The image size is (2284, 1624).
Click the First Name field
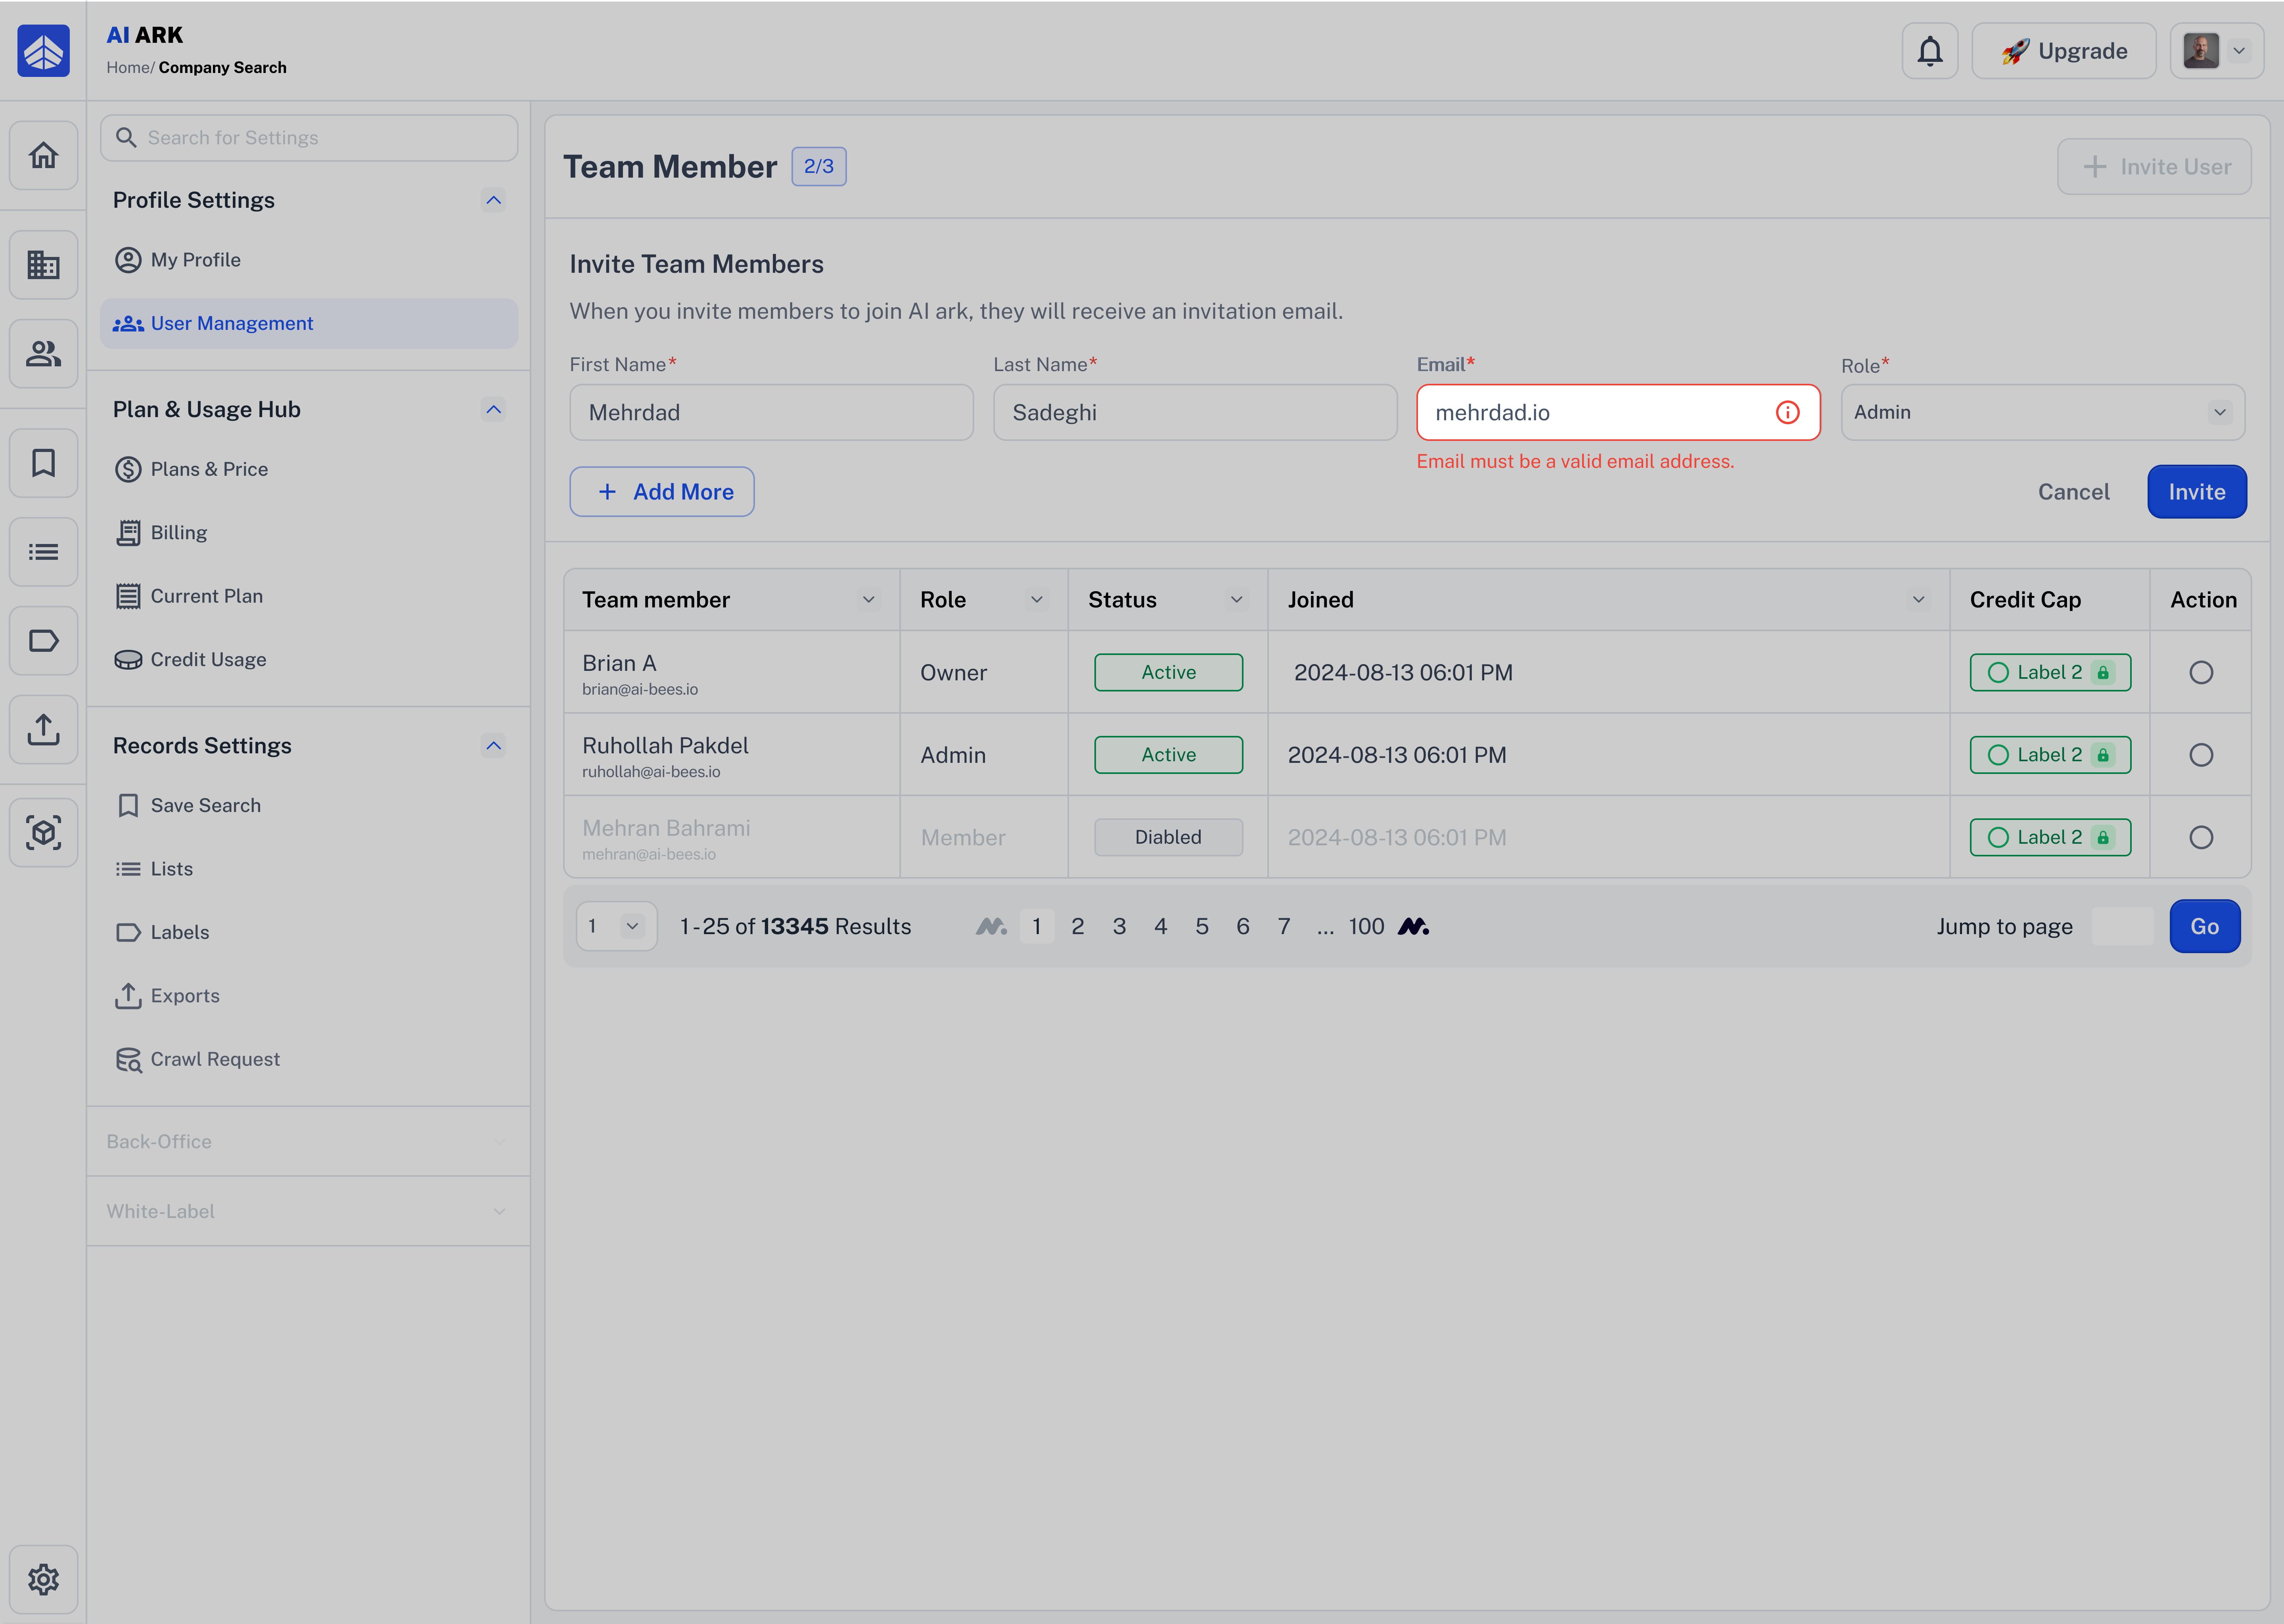click(771, 412)
